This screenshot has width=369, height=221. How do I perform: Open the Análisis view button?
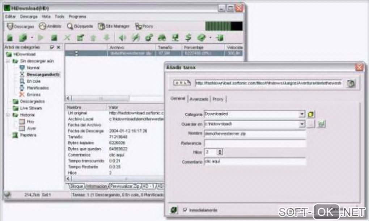(x=50, y=26)
